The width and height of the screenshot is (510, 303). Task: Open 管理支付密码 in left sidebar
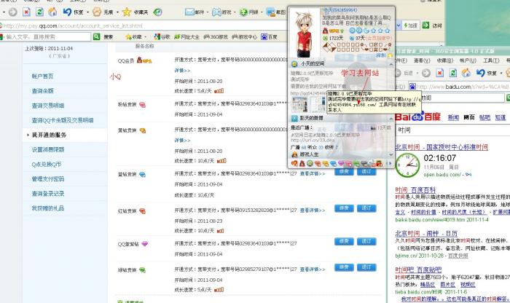(48, 178)
